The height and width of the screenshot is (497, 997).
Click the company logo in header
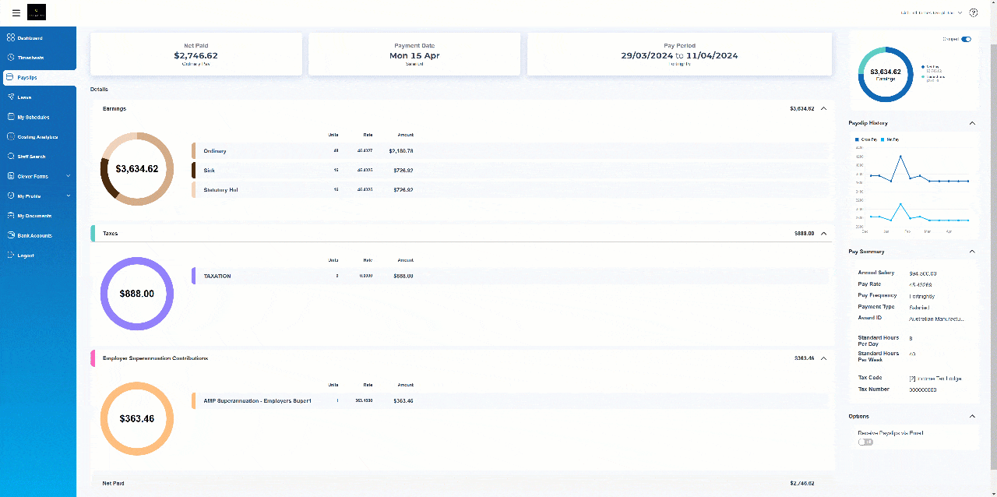click(x=37, y=12)
